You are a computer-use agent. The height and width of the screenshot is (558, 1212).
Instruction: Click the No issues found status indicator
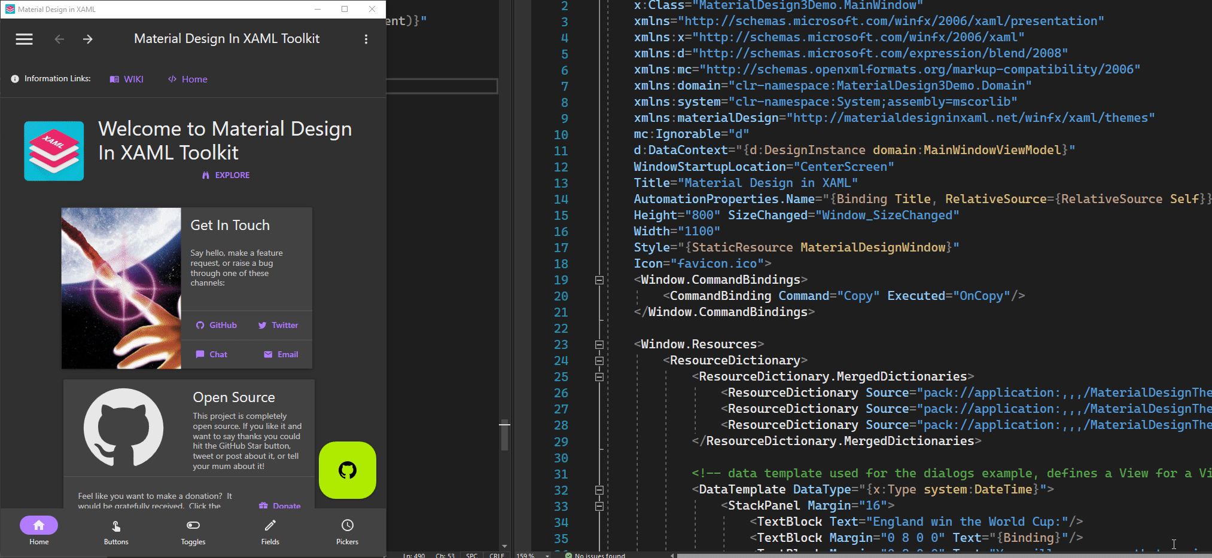pyautogui.click(x=595, y=555)
